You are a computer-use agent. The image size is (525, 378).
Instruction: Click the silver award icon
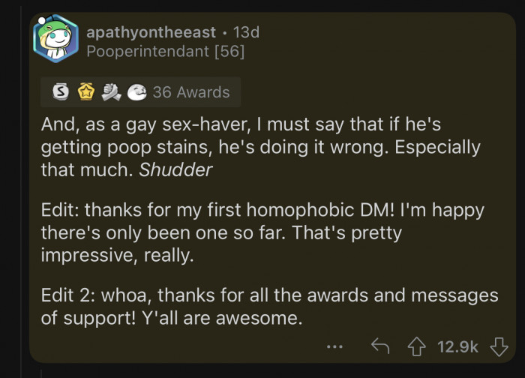(x=62, y=92)
